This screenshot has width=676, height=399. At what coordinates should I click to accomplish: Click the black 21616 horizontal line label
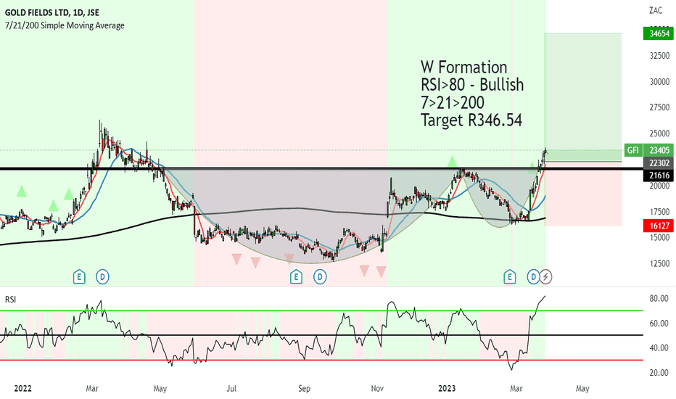pyautogui.click(x=659, y=175)
